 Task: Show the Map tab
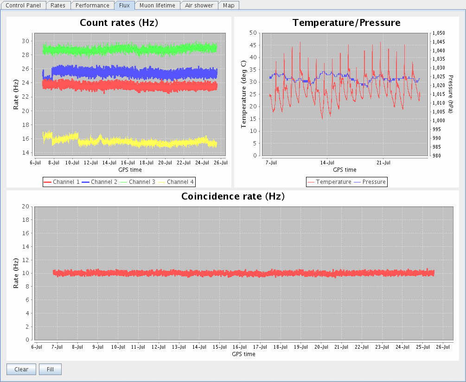(228, 6)
